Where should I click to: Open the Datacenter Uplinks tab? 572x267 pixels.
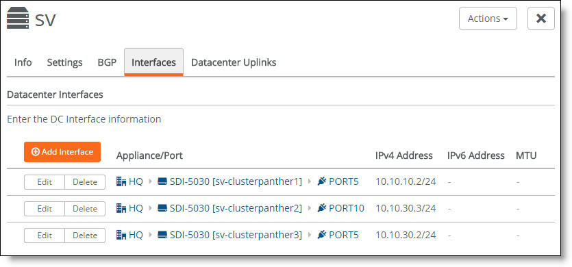pos(234,62)
